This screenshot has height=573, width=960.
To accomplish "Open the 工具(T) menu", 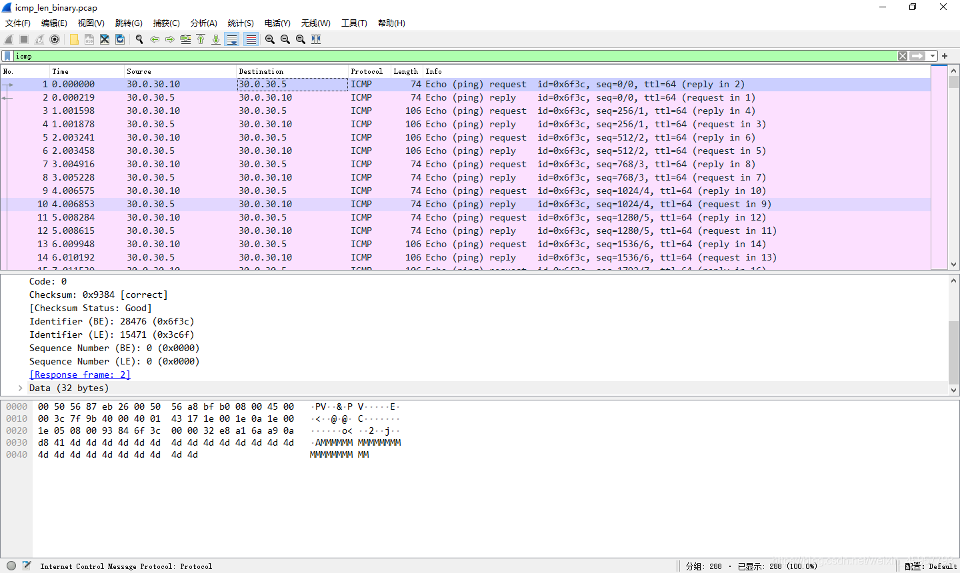I will coord(354,23).
